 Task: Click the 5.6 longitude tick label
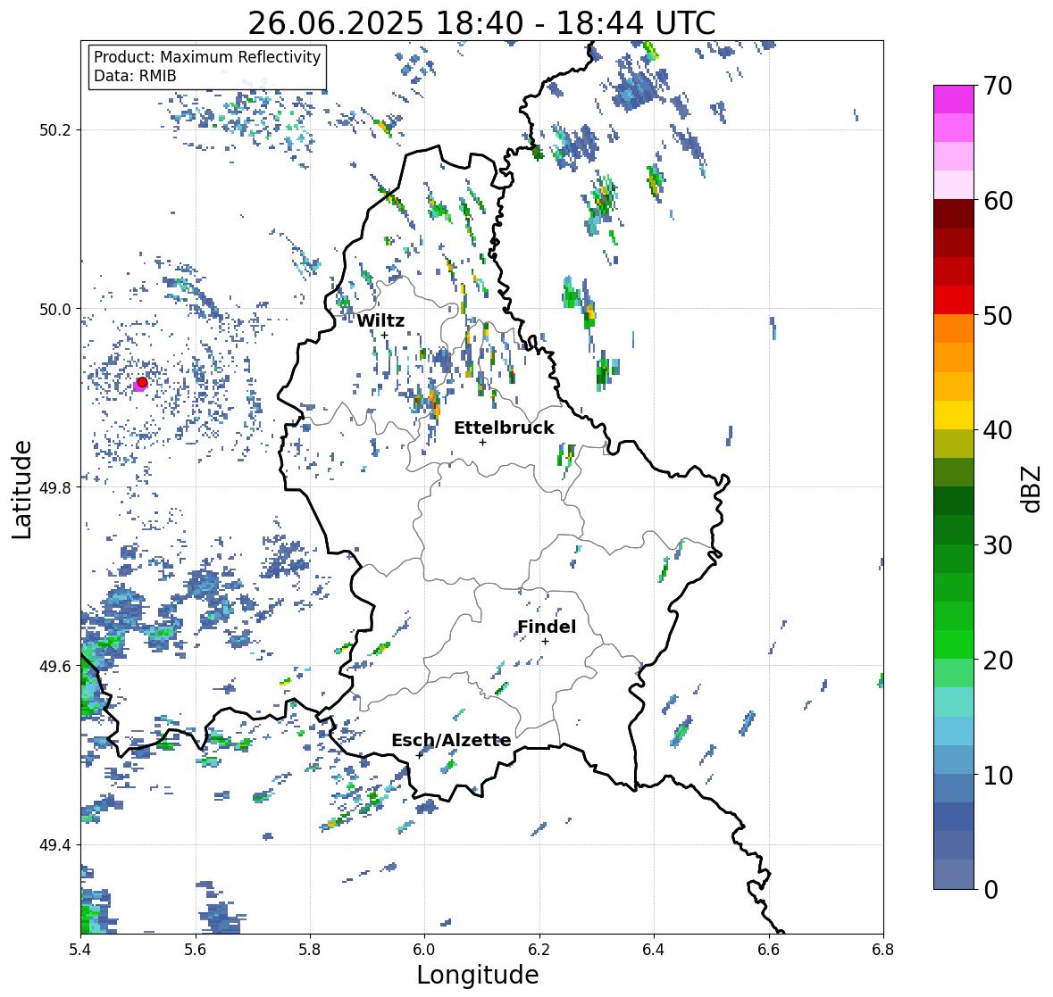195,950
